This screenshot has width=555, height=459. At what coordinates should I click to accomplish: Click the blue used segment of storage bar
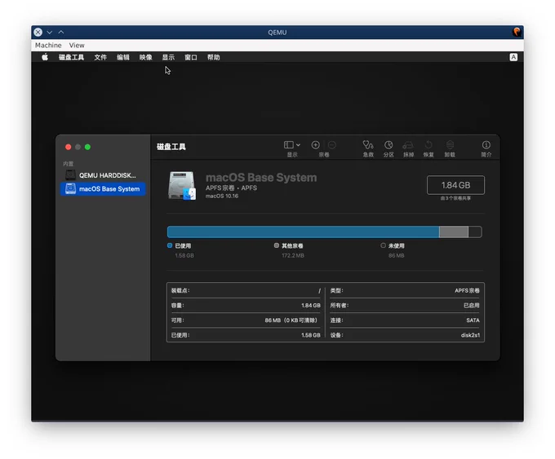click(x=303, y=232)
